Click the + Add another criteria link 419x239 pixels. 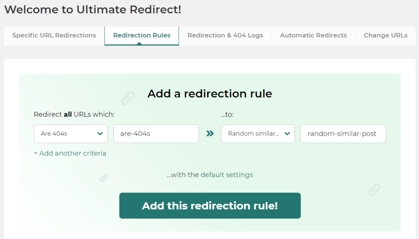click(70, 153)
